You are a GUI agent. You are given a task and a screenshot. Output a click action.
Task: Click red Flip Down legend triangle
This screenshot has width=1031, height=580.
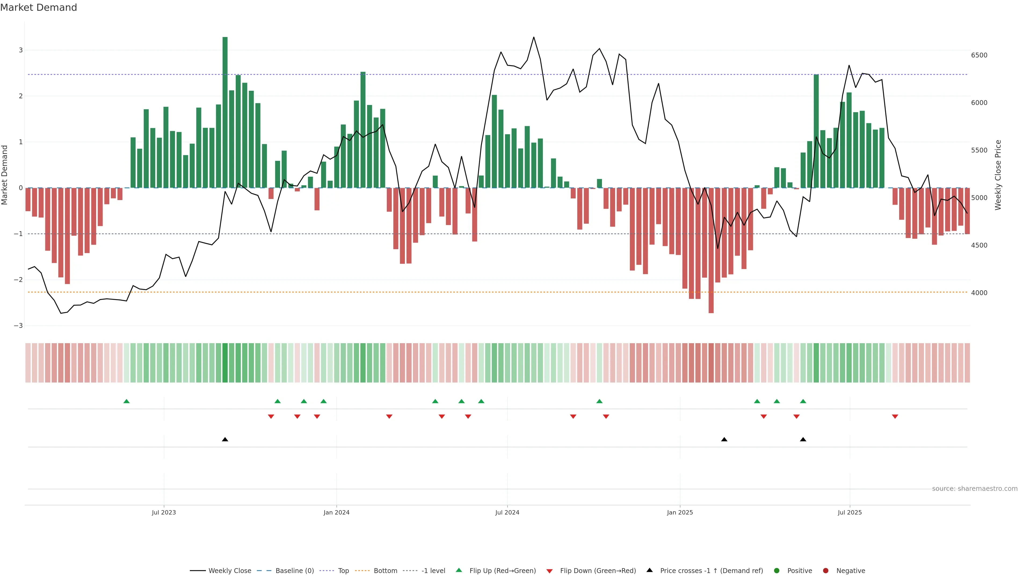[x=550, y=571]
